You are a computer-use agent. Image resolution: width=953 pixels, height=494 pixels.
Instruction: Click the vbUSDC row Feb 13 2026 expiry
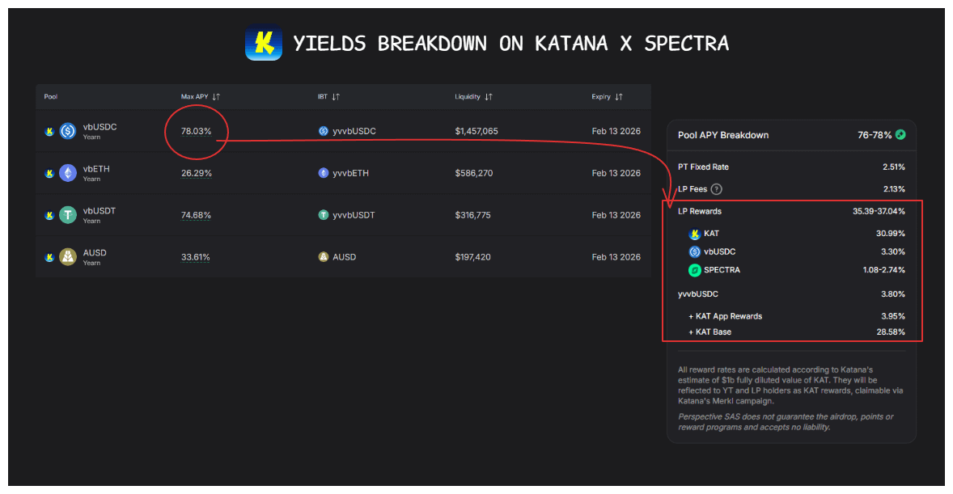[x=616, y=131]
